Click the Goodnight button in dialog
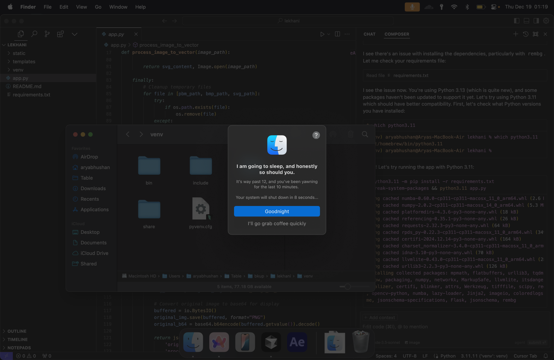Viewport: 554px width, 360px height. point(277,211)
